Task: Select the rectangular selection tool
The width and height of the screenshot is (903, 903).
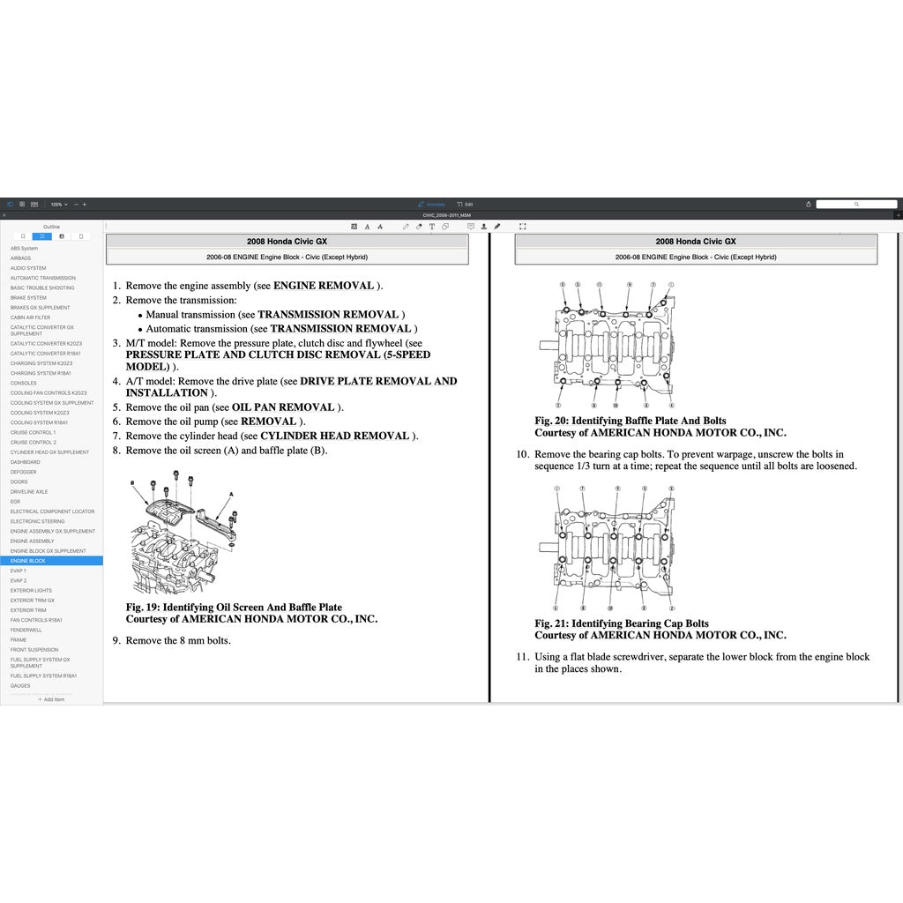Action: (522, 227)
